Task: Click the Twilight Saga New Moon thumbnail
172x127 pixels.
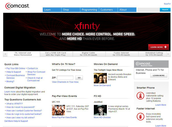Action: point(100,78)
